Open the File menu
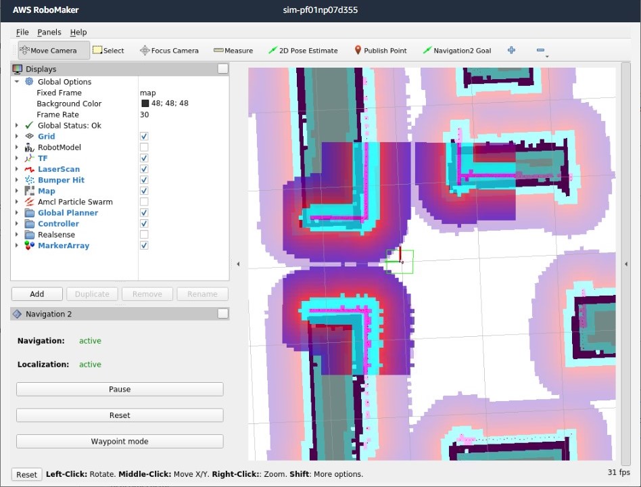641x487 pixels. tap(22, 32)
